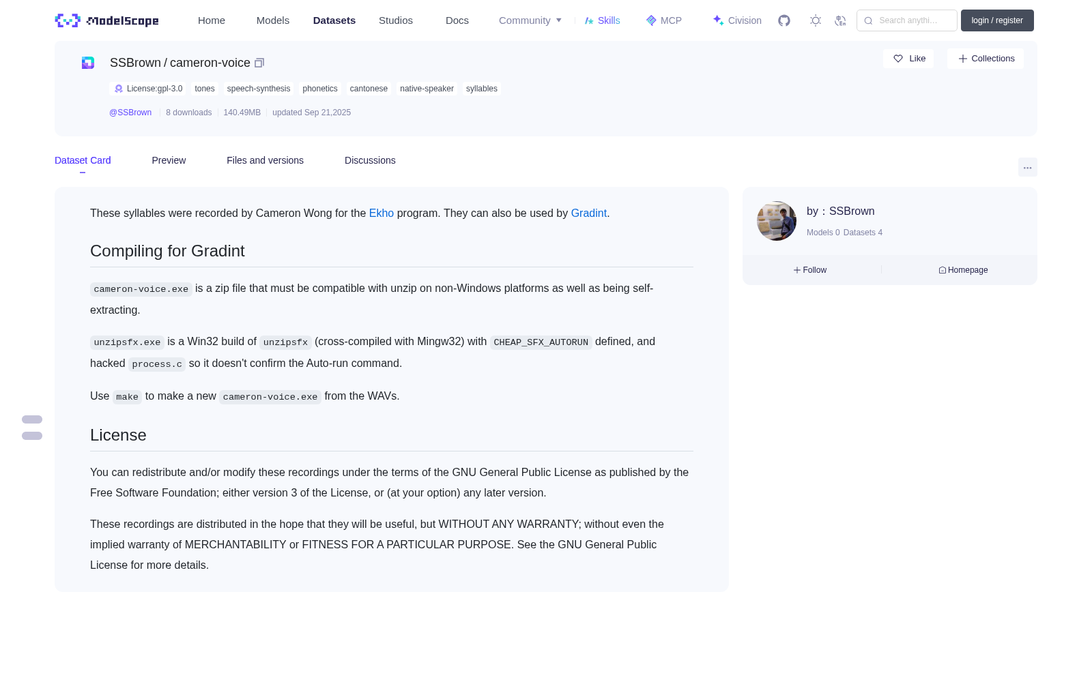Click the cantonese tag
This screenshot has width=1092, height=682.
point(369,89)
